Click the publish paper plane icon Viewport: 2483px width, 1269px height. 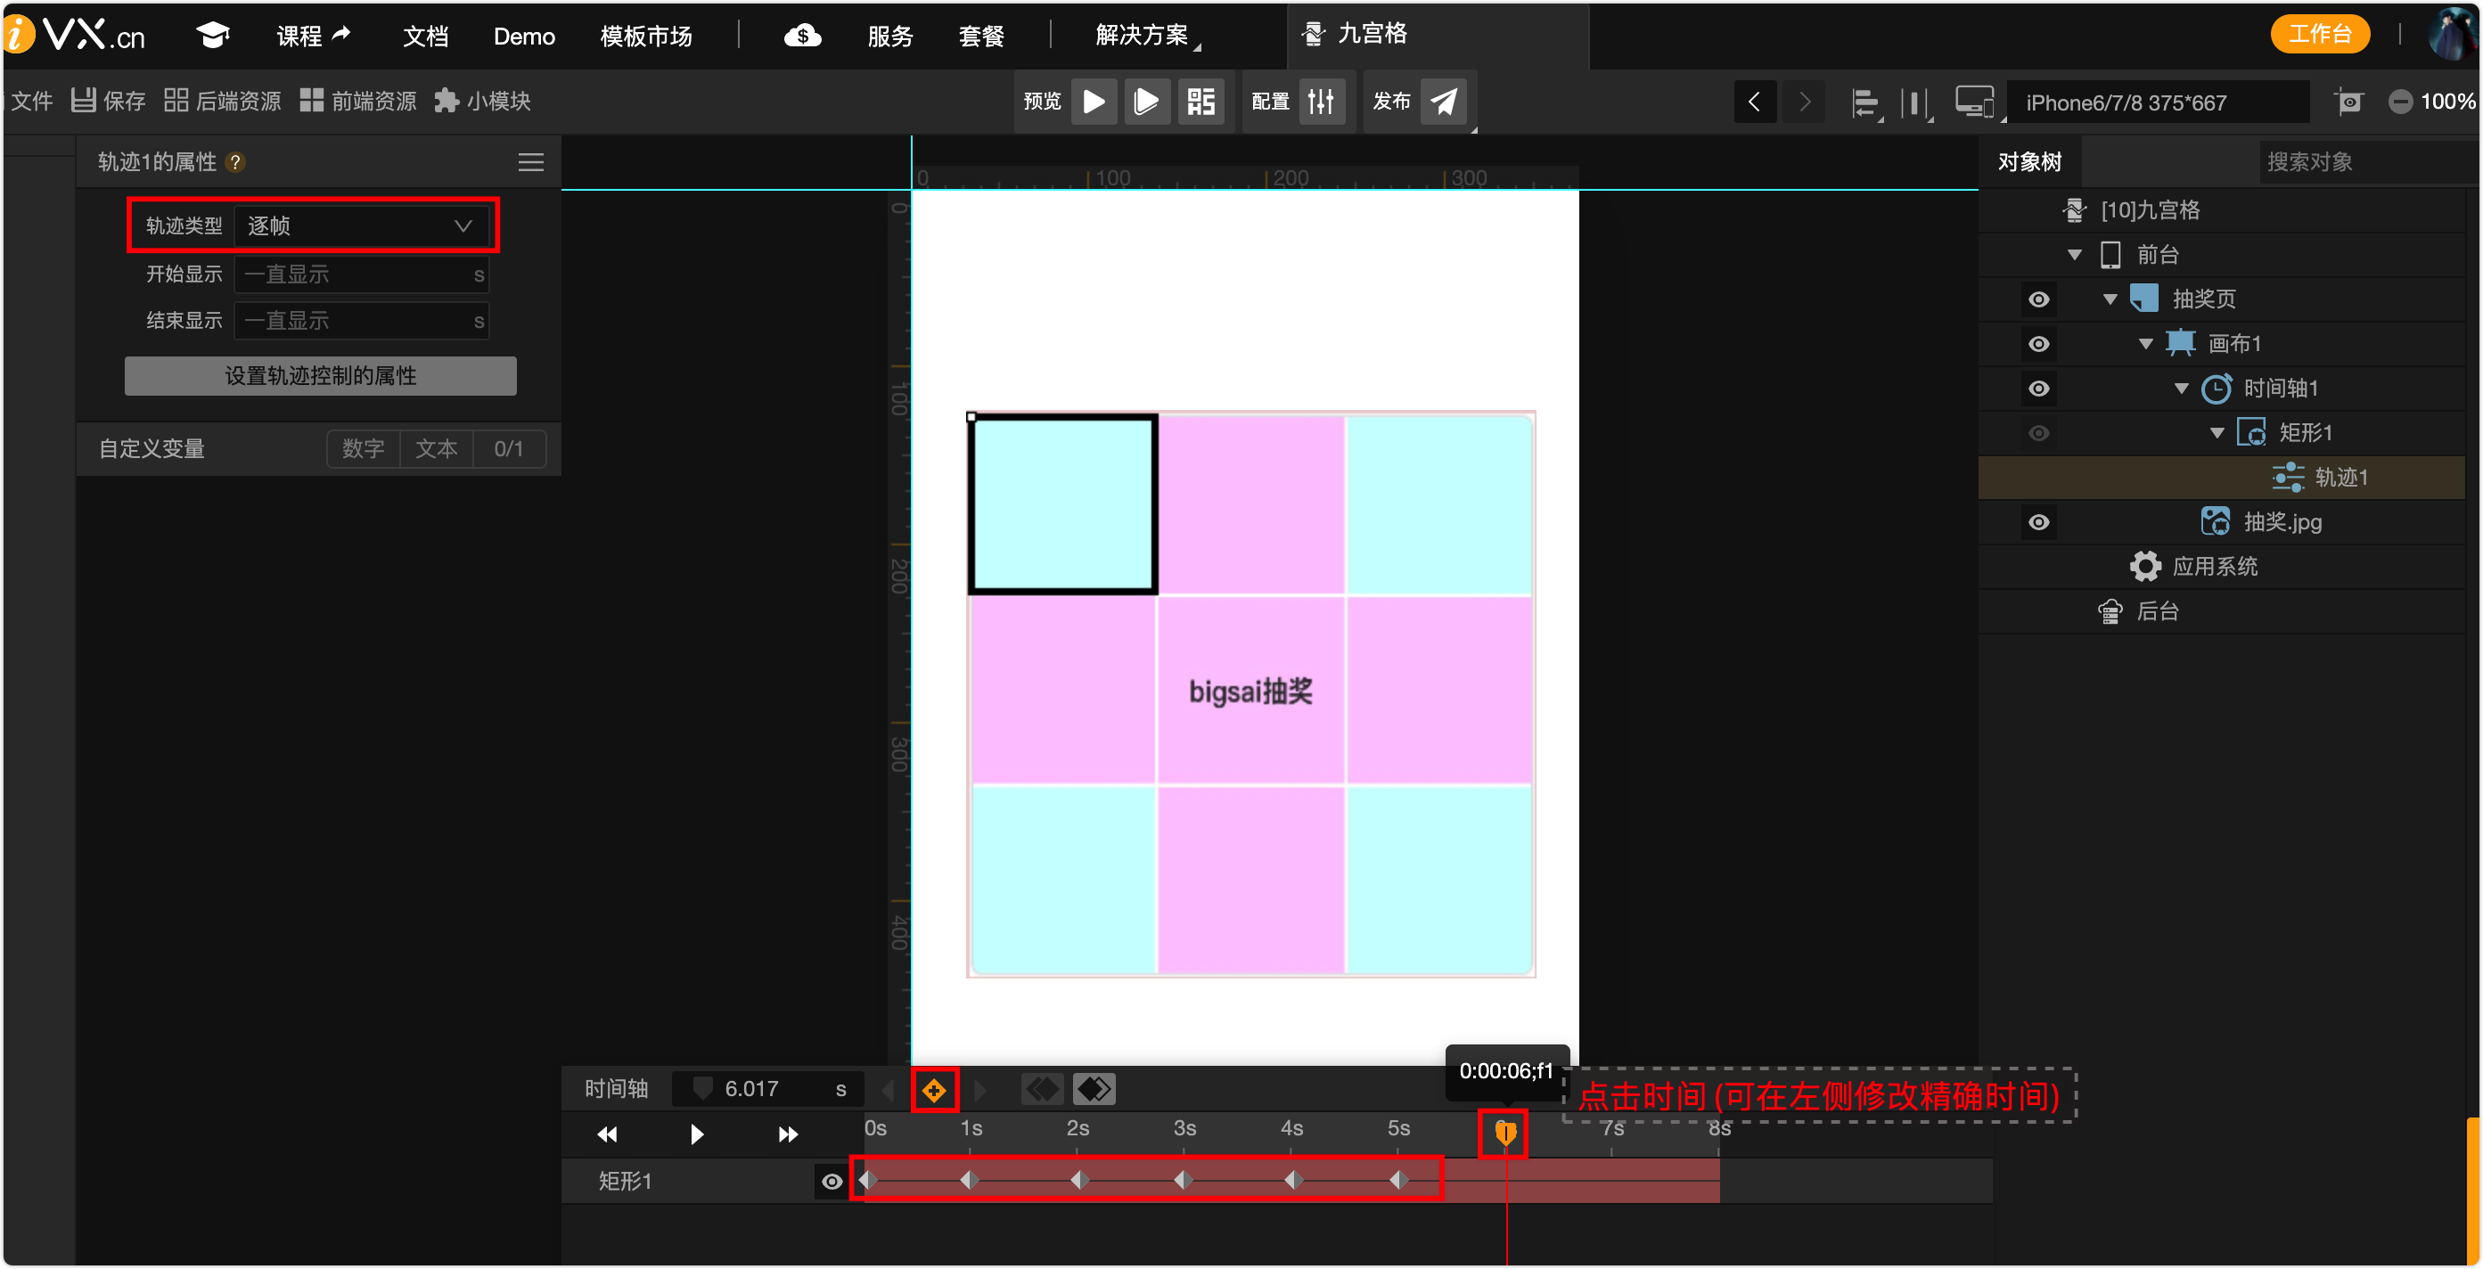1443,102
